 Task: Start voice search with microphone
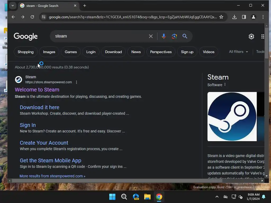tap(164, 36)
